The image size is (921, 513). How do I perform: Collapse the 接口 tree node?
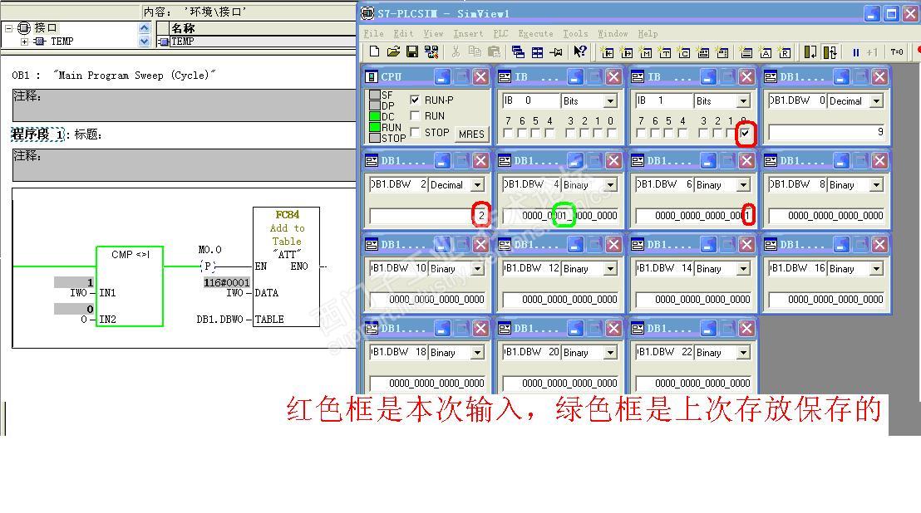[8, 27]
